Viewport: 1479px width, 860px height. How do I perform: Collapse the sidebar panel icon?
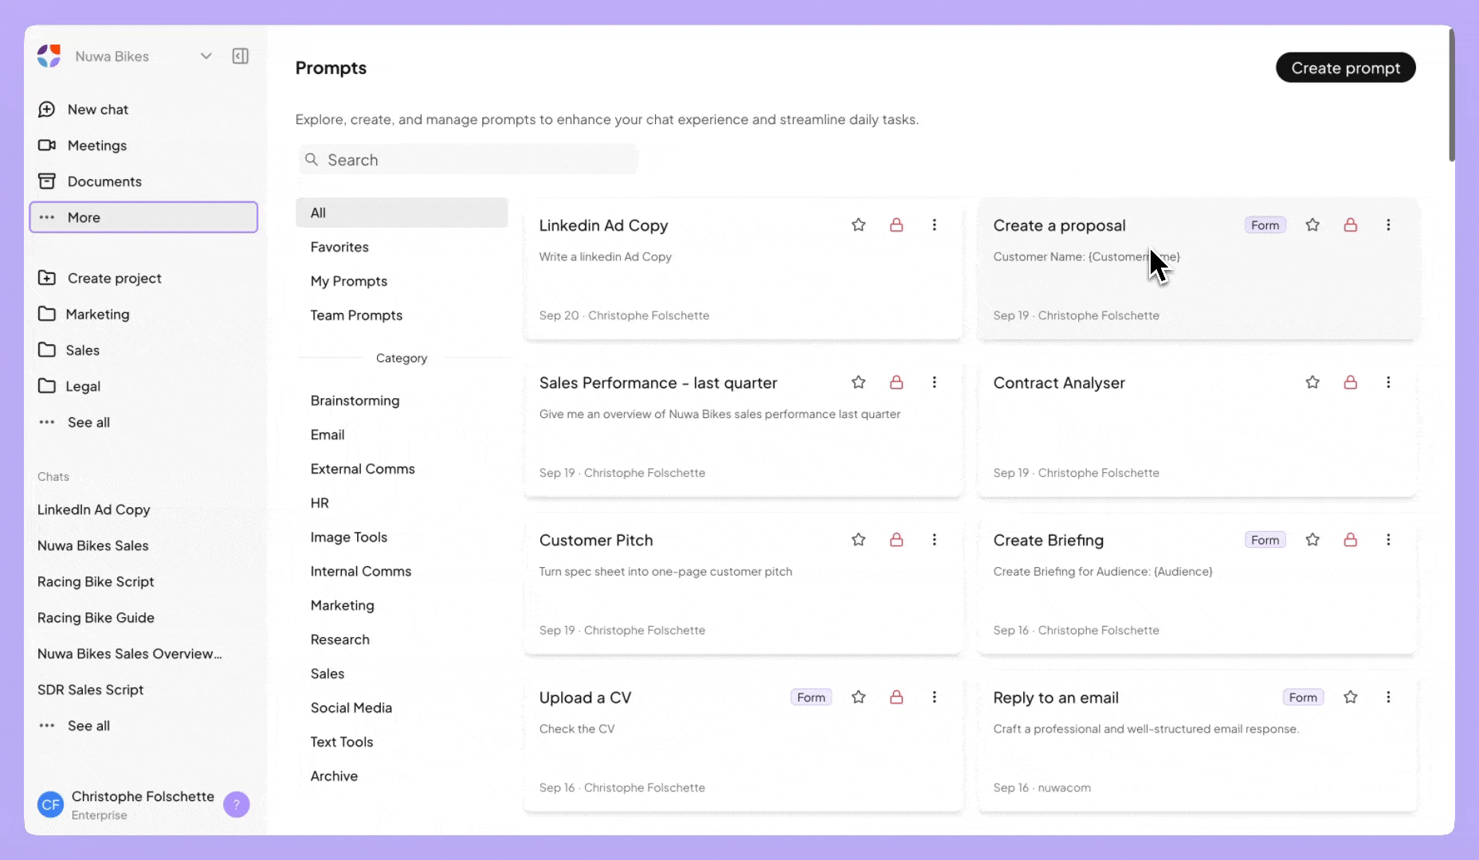(240, 56)
